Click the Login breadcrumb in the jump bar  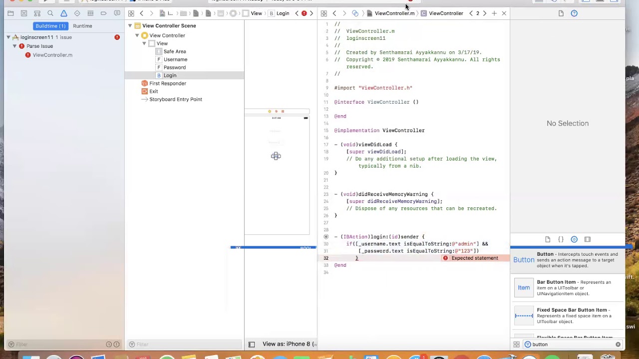(283, 13)
